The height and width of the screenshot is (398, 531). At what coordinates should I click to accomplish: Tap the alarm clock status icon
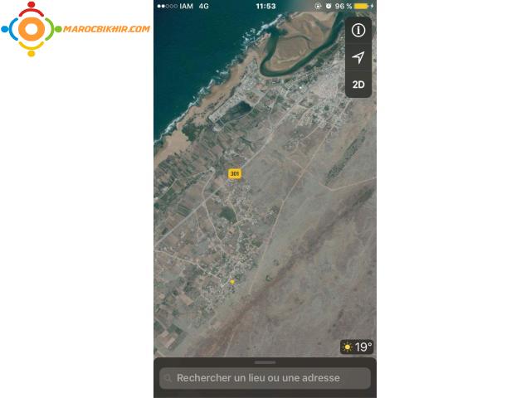tap(329, 6)
